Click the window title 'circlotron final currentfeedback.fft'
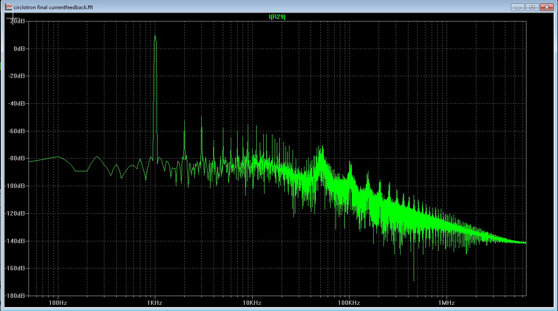The height and width of the screenshot is (311, 558). [x=53, y=7]
